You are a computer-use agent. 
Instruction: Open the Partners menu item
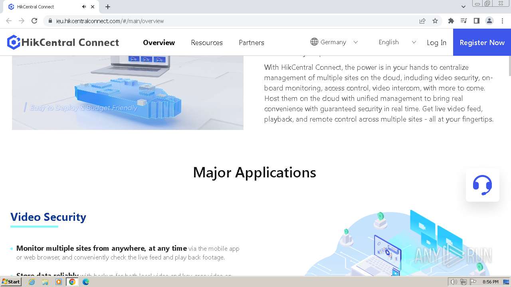coord(252,43)
